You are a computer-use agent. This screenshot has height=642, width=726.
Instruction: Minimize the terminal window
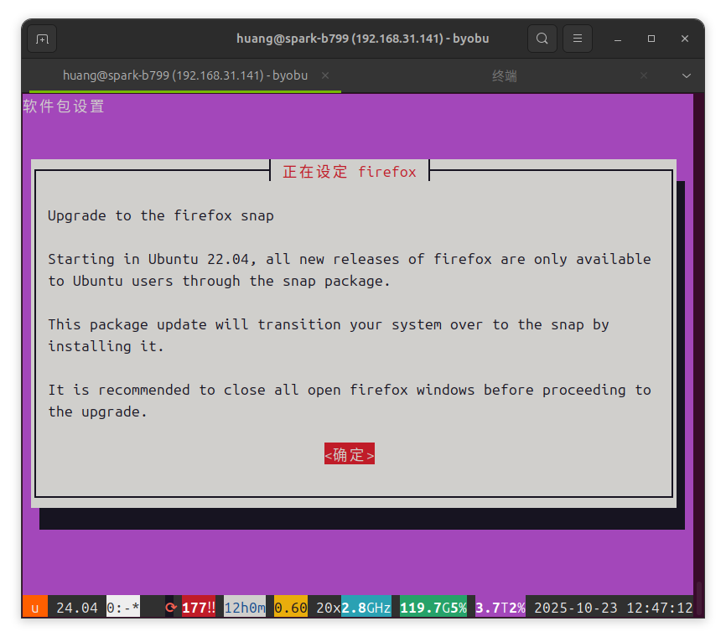pos(618,39)
